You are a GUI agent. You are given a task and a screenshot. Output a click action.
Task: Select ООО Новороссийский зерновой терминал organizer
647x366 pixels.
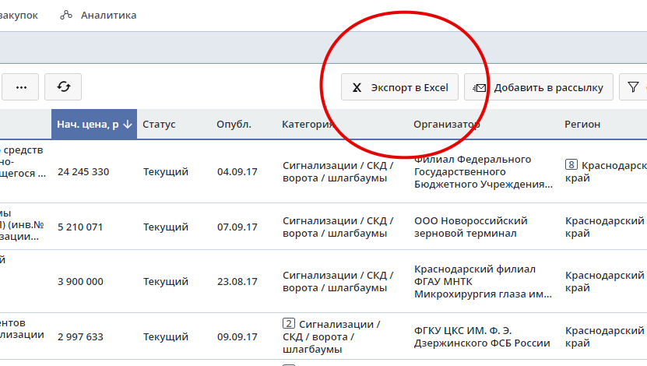(471, 227)
